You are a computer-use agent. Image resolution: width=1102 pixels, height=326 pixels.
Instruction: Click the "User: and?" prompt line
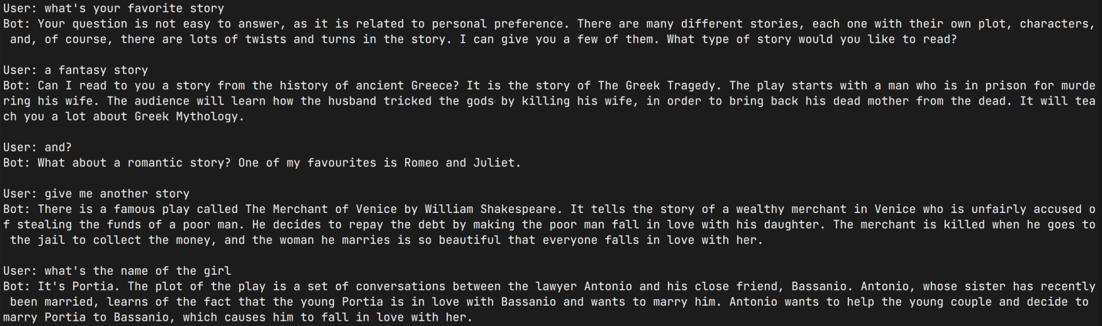point(38,147)
